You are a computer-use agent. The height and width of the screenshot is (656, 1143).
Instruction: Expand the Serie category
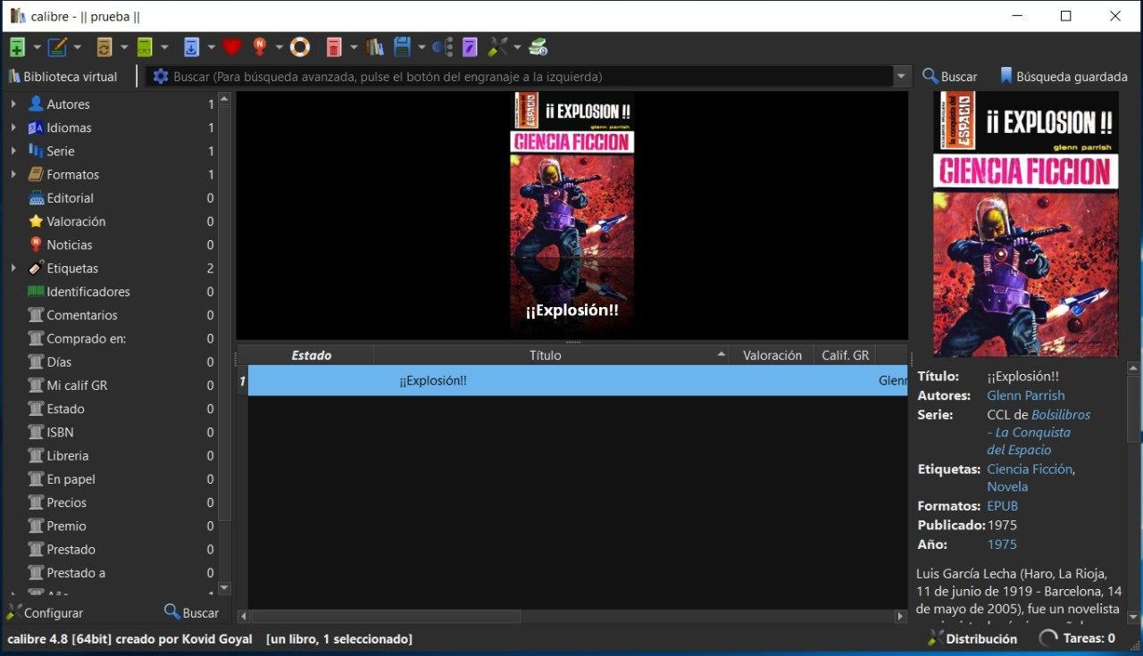(x=13, y=151)
